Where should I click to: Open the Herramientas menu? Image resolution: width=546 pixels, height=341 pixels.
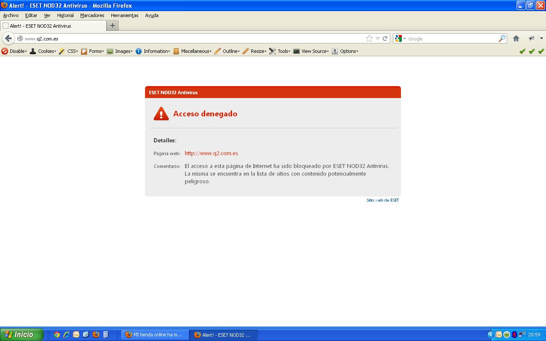pos(125,15)
